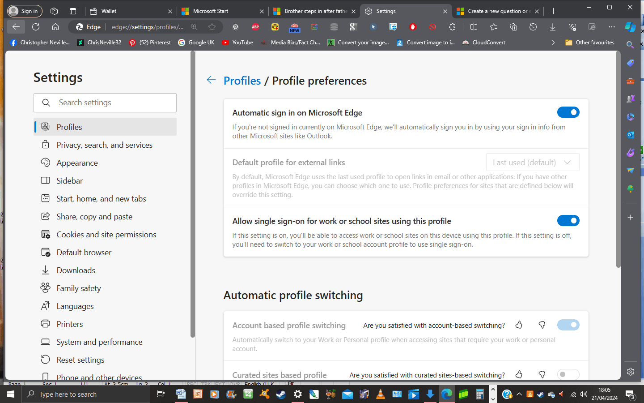This screenshot has width=644, height=403.
Task: Enter split screen mode
Action: (x=474, y=27)
